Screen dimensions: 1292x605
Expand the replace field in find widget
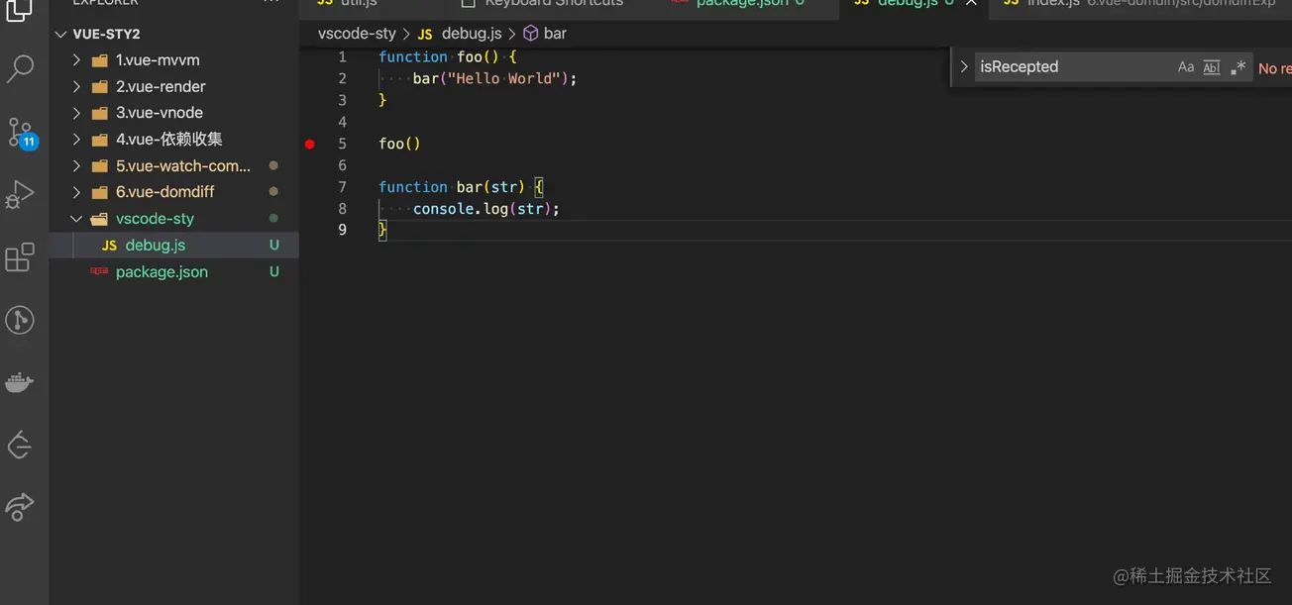pos(963,67)
